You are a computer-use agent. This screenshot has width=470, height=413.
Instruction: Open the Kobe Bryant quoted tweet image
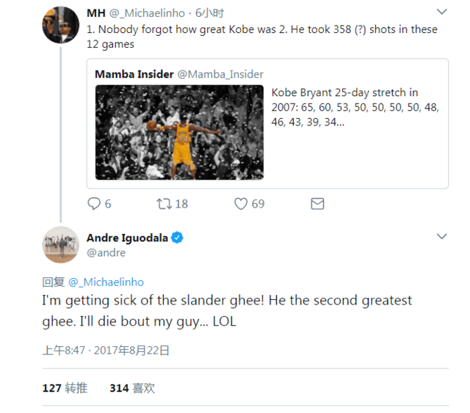179,132
